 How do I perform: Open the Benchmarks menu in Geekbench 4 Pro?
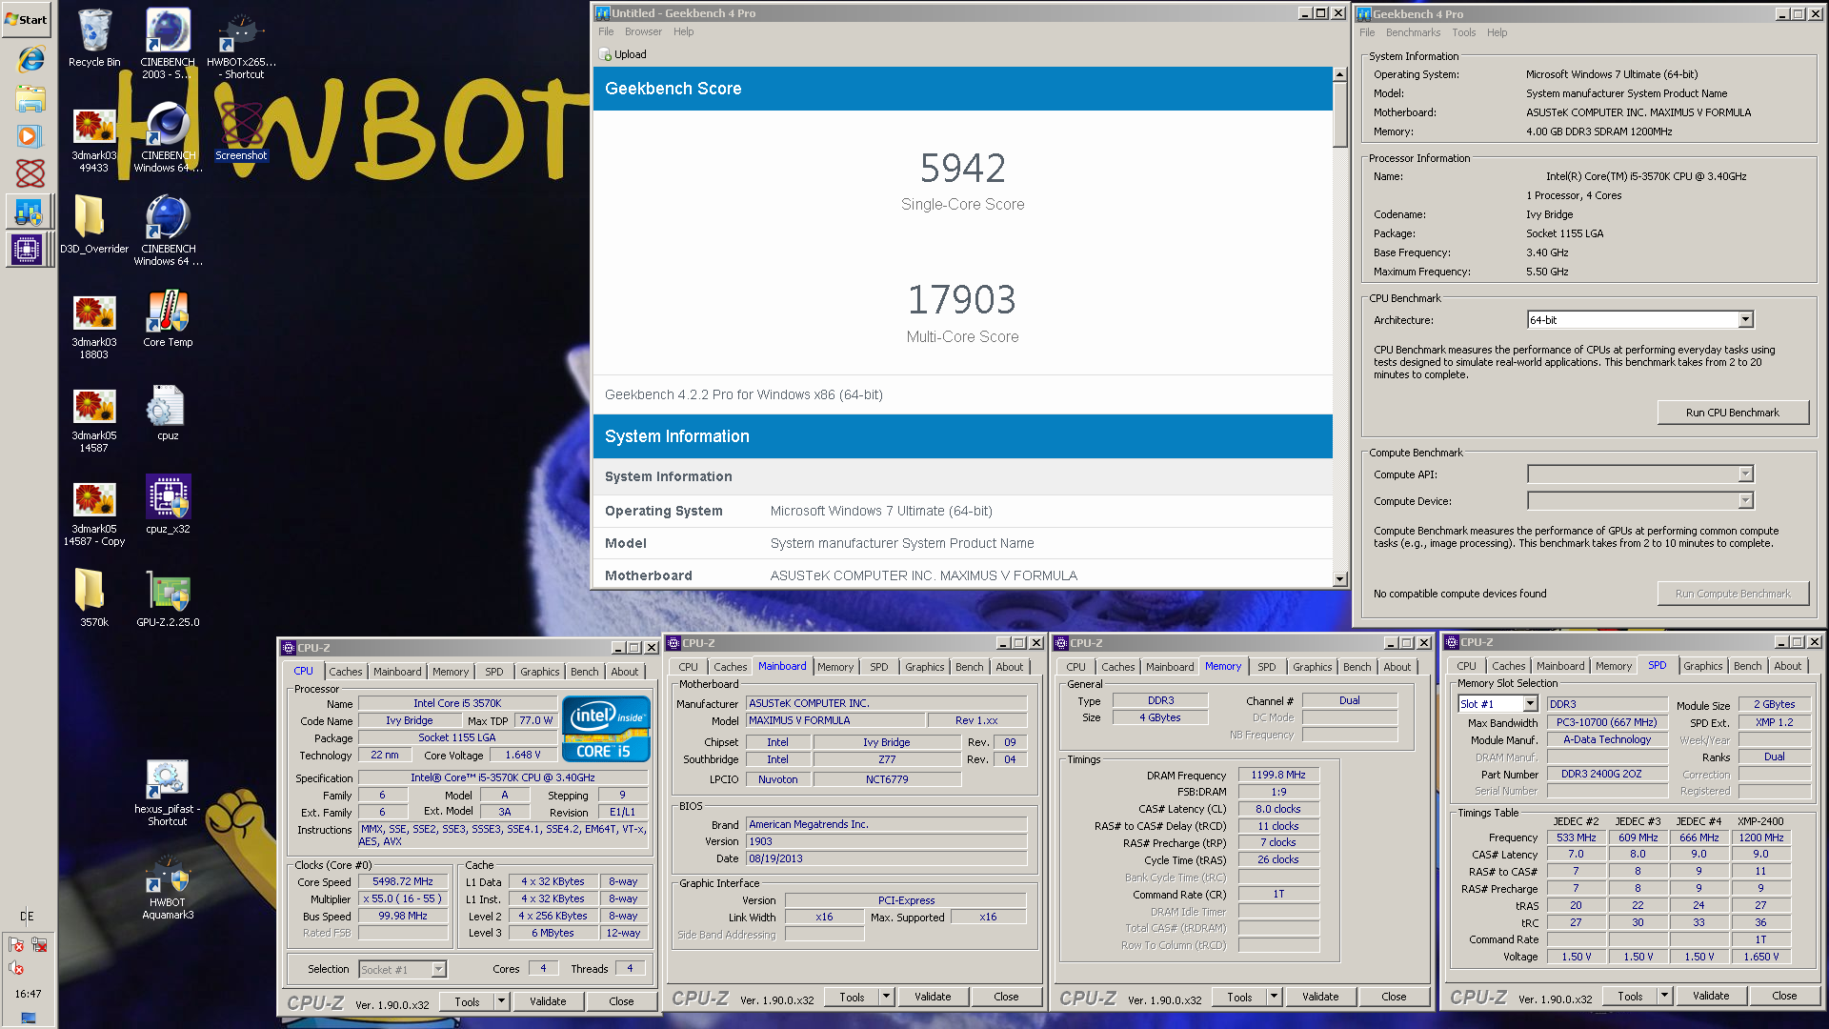[1413, 32]
